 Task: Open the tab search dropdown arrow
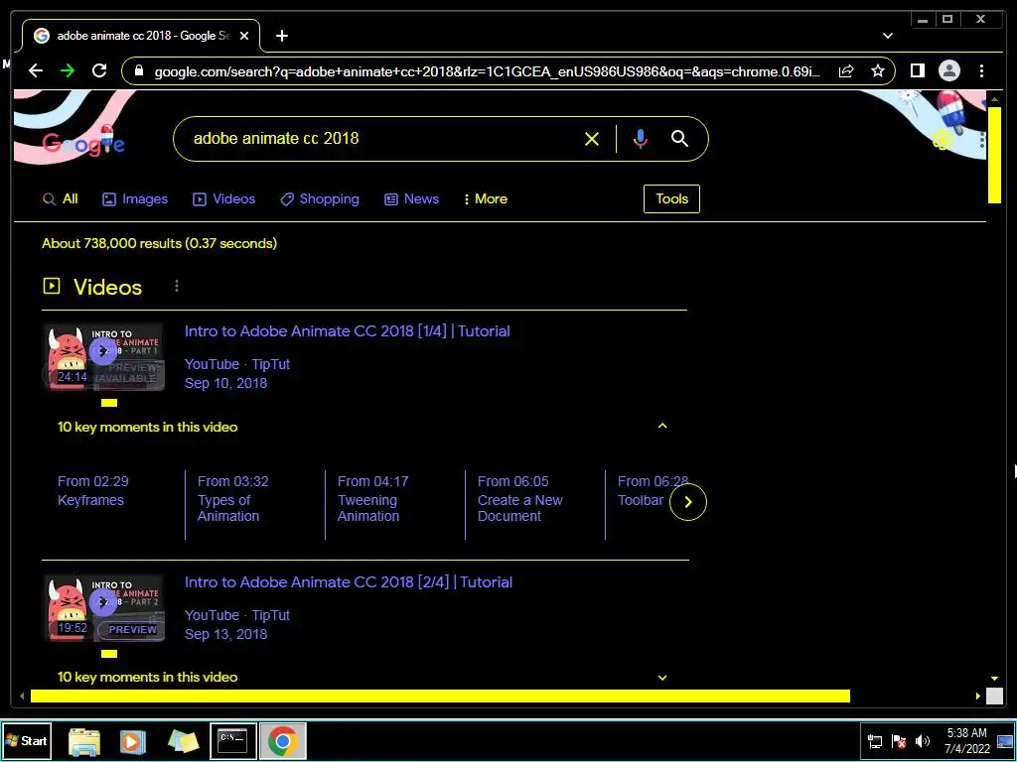(x=887, y=36)
